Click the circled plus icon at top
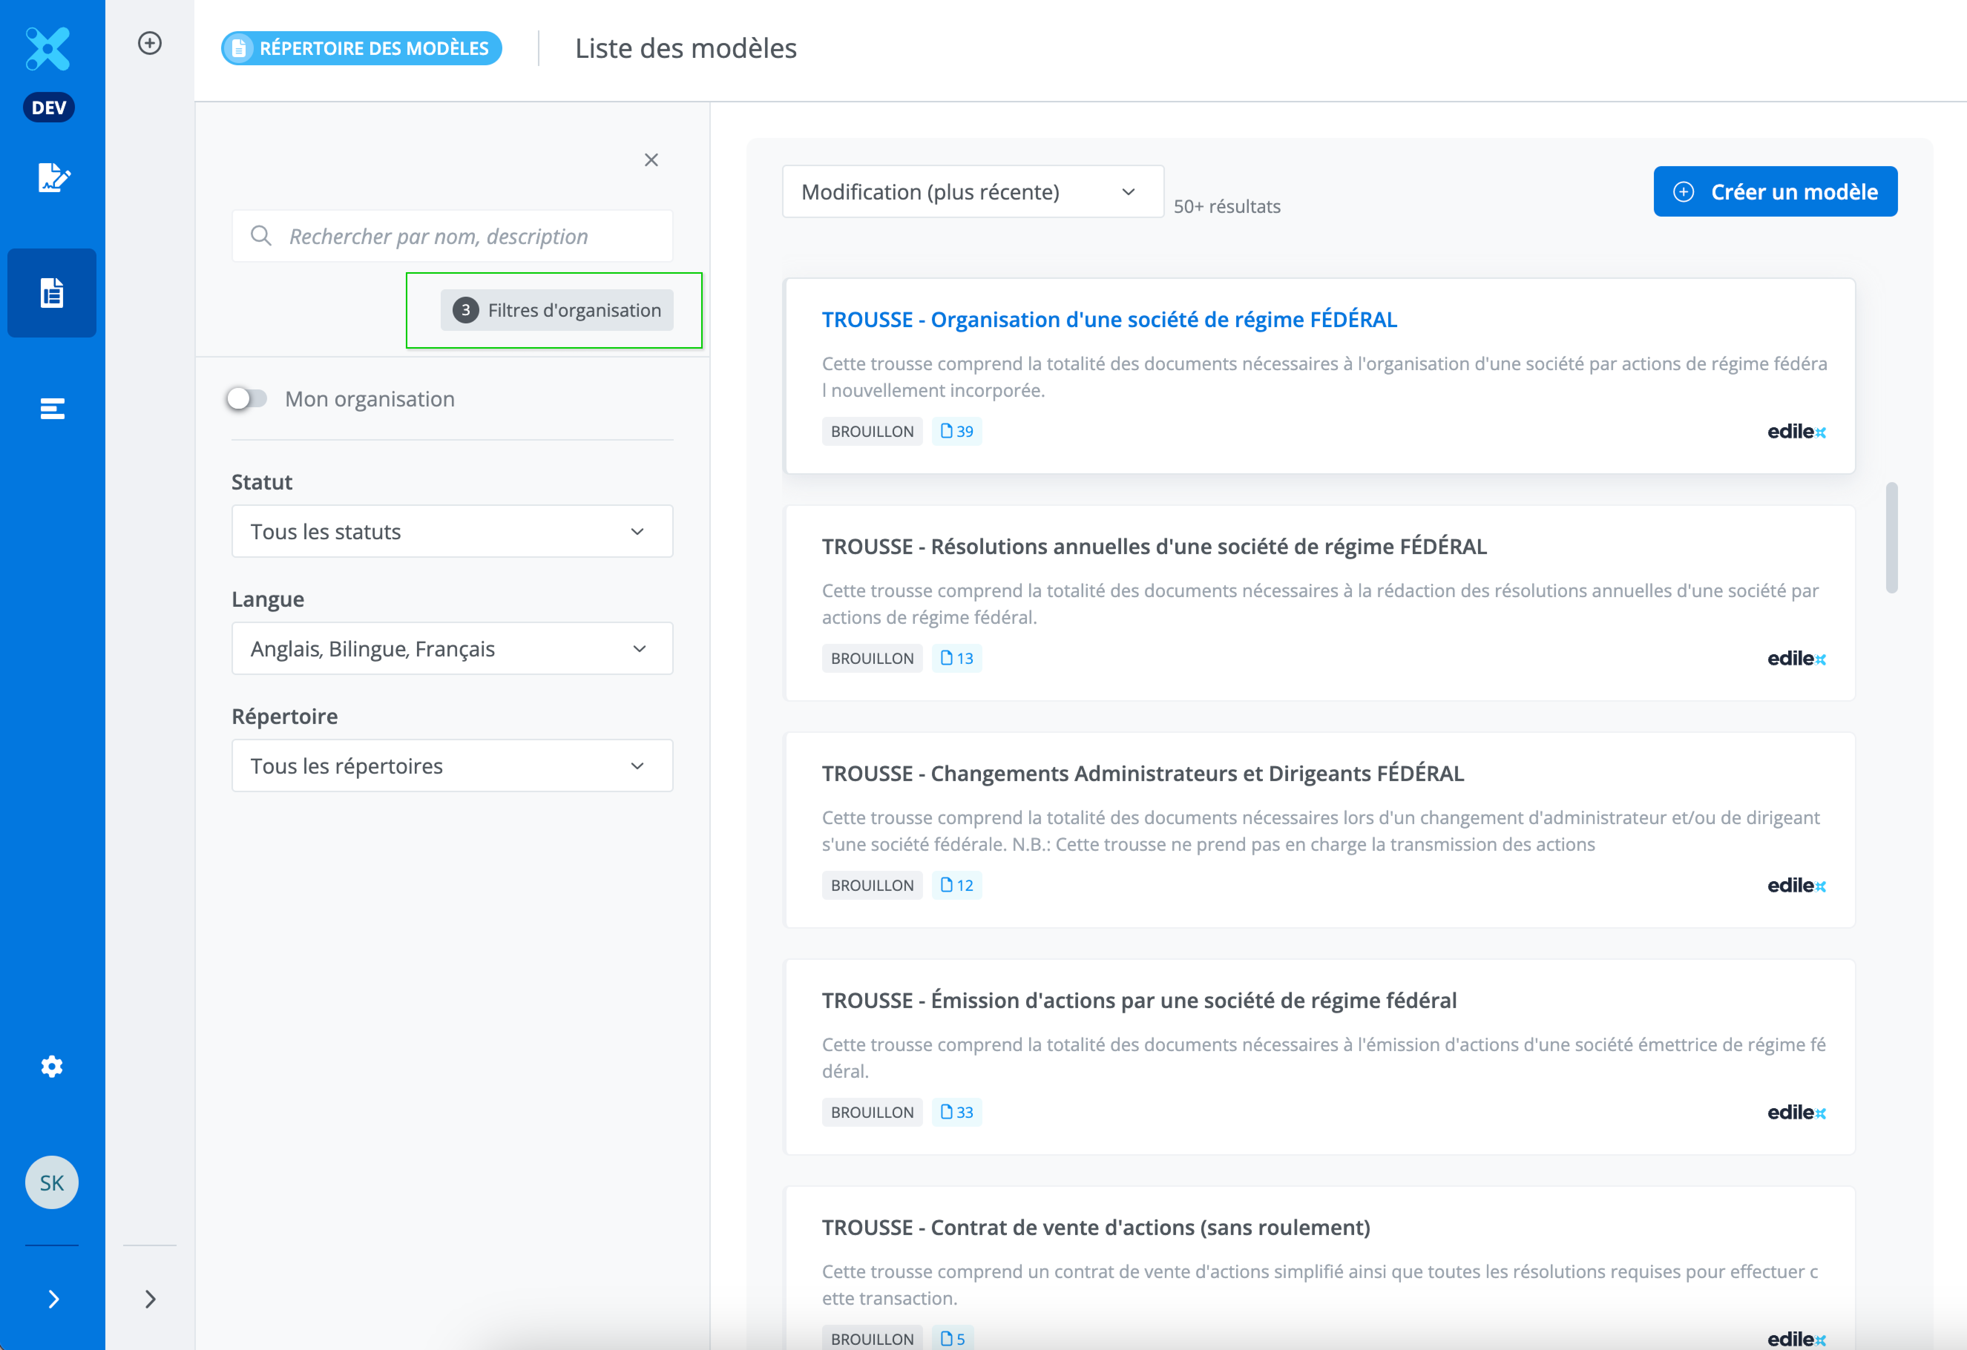 pyautogui.click(x=150, y=43)
